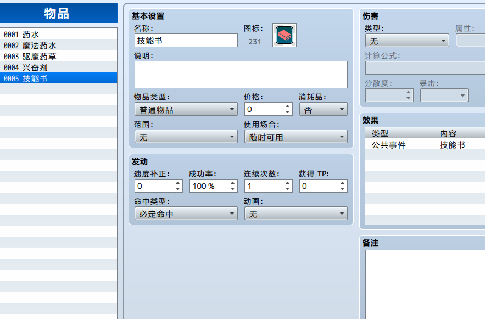Image resolution: width=485 pixels, height=319 pixels.
Task: Open the book icon picker thumbnail
Action: pos(285,35)
